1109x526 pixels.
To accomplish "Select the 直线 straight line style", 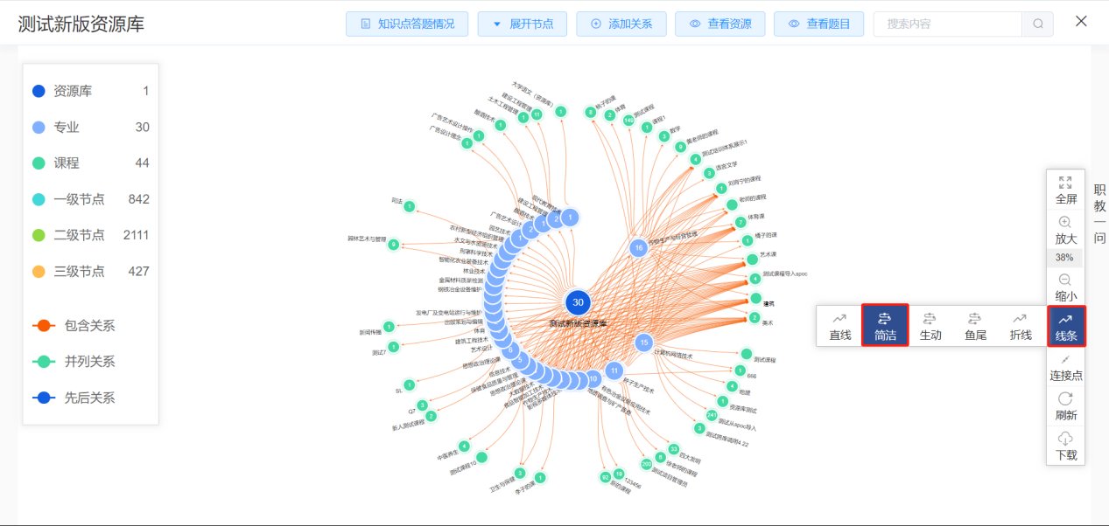I will click(839, 326).
